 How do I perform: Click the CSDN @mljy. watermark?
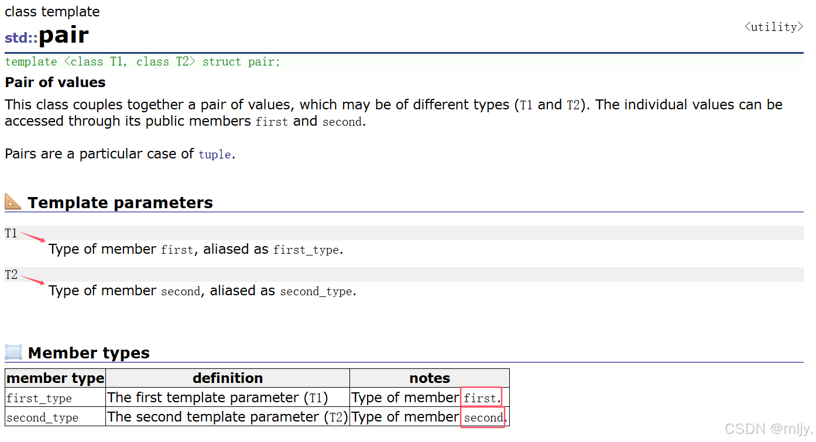768,429
